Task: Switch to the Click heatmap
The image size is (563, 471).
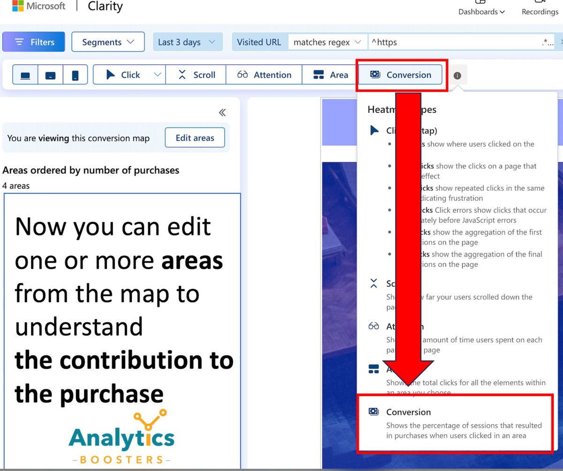Action: point(123,75)
